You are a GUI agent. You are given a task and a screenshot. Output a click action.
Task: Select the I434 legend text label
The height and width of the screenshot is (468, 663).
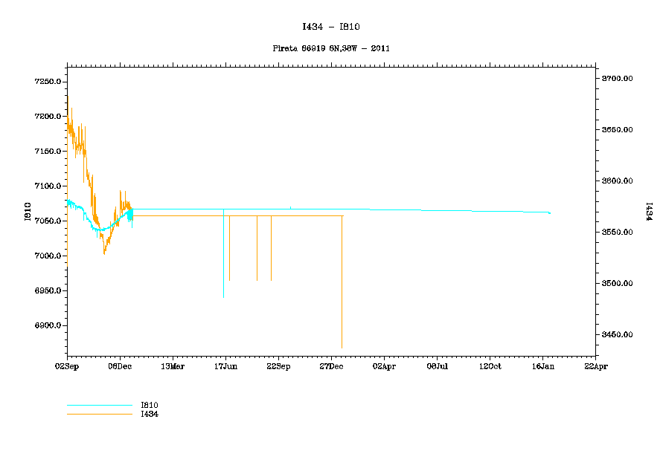click(150, 414)
